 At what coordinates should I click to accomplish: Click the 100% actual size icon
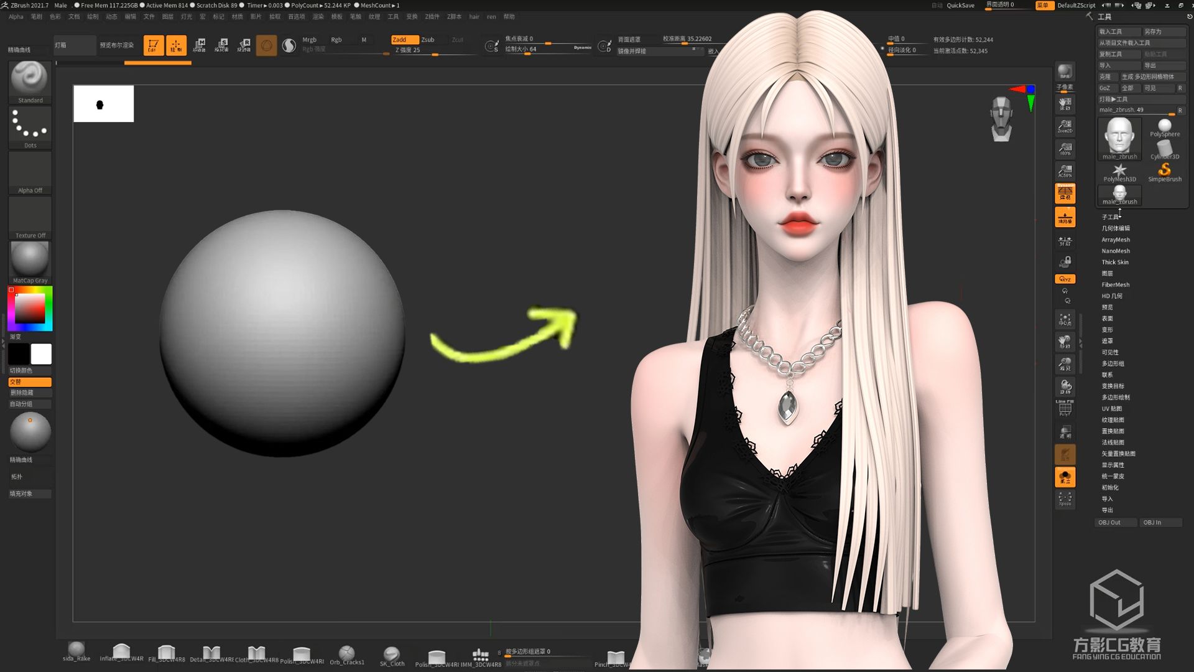[1065, 149]
